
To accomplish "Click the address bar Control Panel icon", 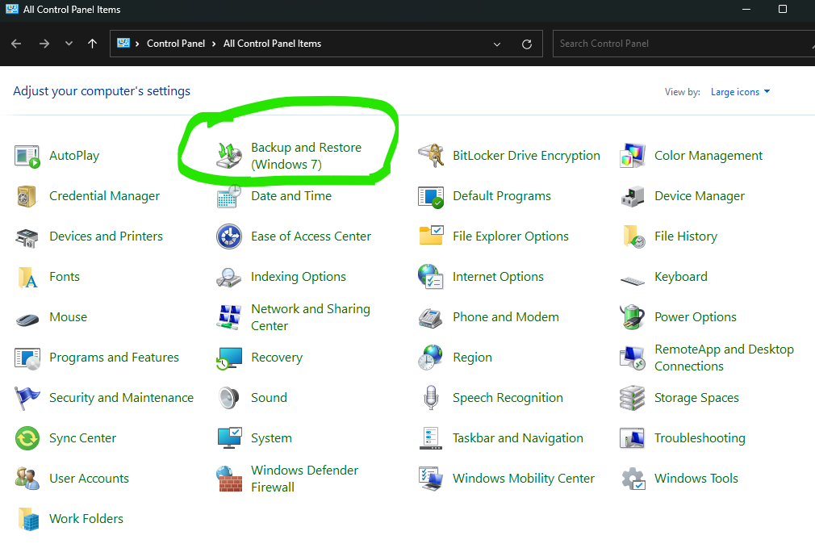I will [123, 43].
